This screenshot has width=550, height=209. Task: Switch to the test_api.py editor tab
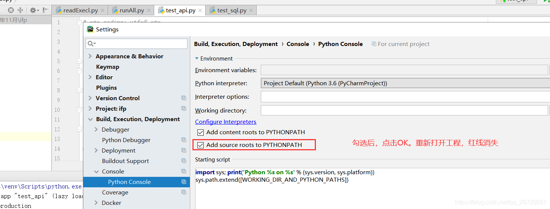click(x=180, y=10)
